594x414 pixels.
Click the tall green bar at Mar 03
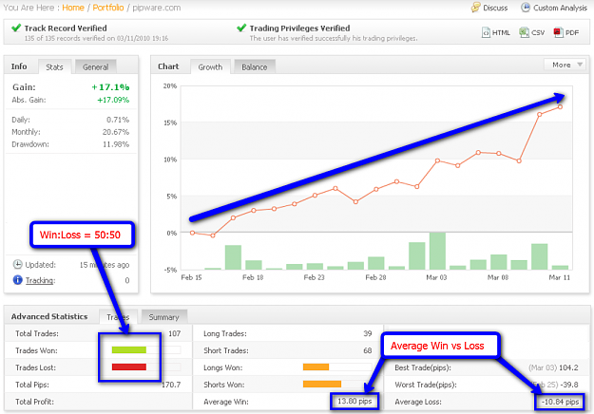pyautogui.click(x=437, y=251)
